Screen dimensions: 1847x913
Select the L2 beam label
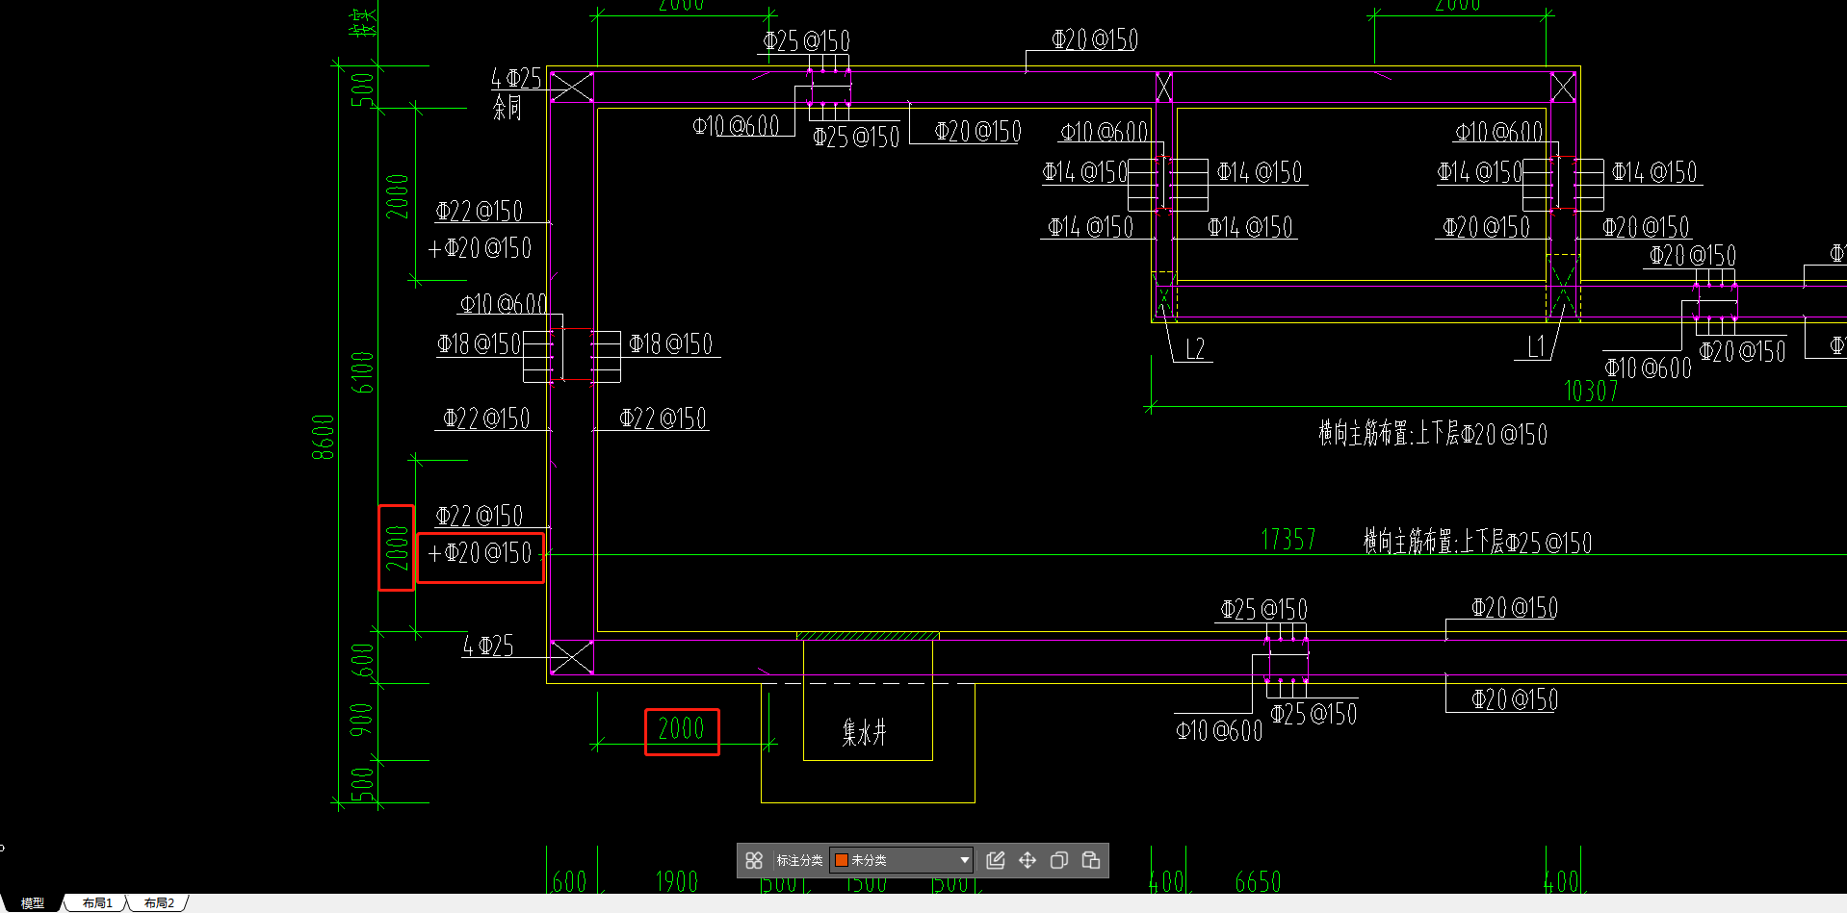pyautogui.click(x=1195, y=348)
